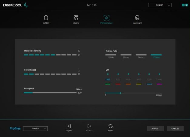Viewport: 190px width, 137px height.
Task: Select the Performance layers icon
Action: [106, 18]
